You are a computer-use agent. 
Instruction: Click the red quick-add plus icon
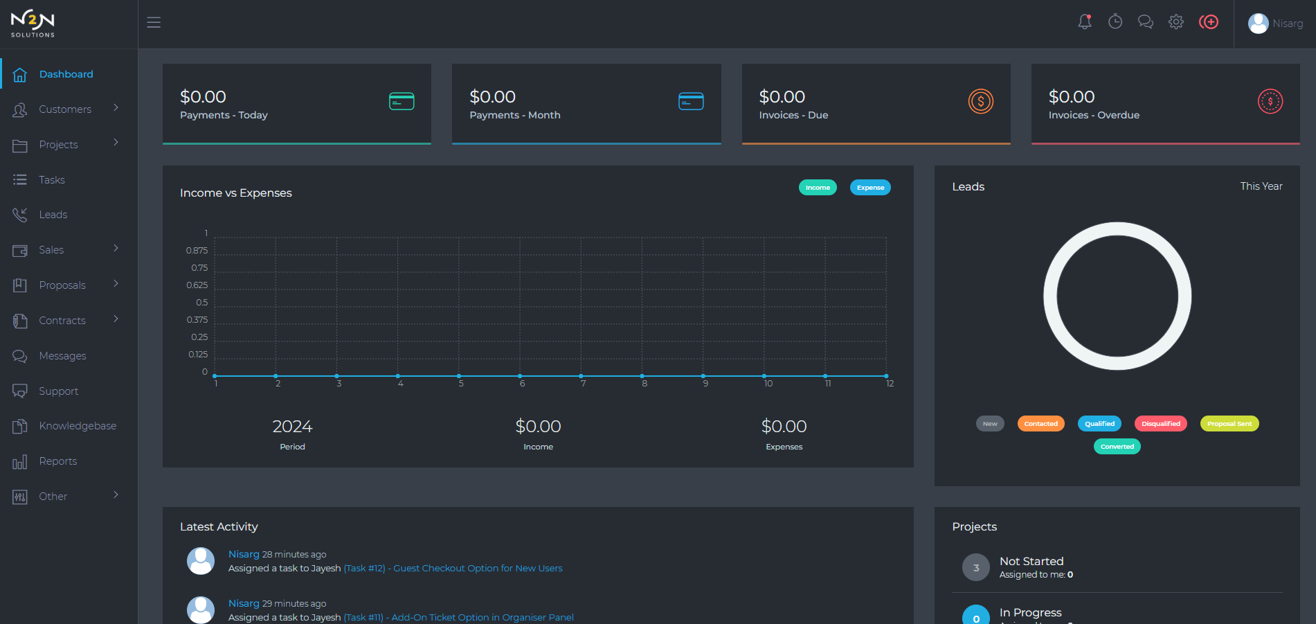click(x=1209, y=22)
